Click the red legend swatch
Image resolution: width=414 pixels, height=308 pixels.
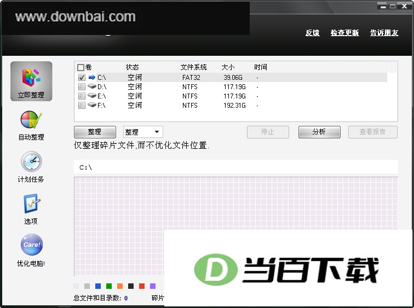(142, 286)
